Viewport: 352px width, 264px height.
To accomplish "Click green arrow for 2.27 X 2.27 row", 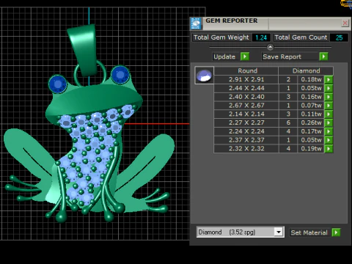I will point(329,122).
